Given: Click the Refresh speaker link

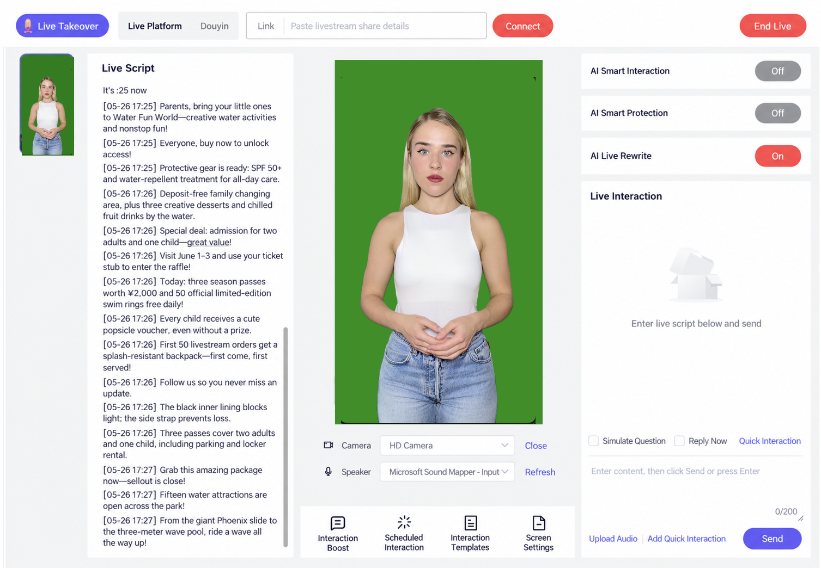Looking at the screenshot, I should pos(540,472).
